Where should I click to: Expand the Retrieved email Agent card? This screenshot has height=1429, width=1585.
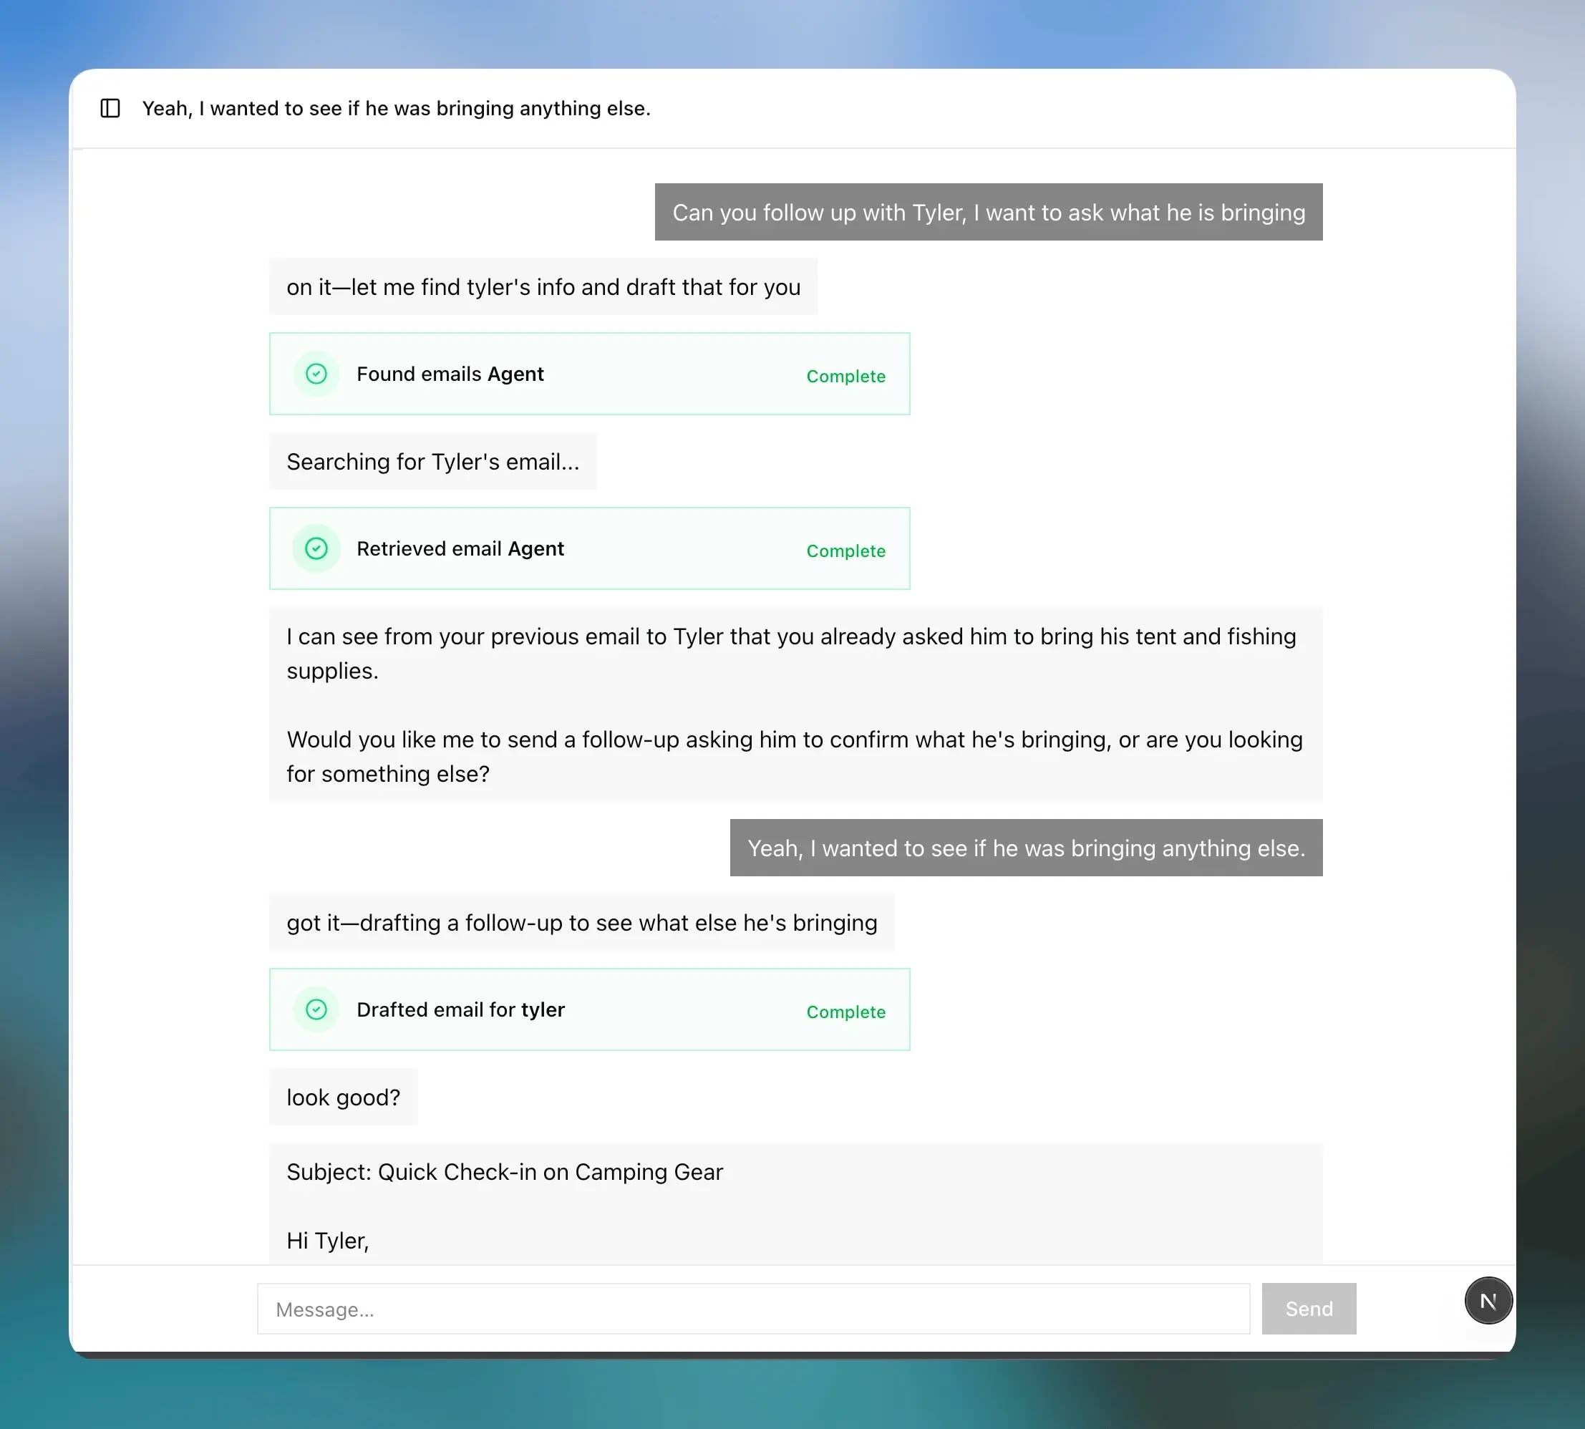590,548
